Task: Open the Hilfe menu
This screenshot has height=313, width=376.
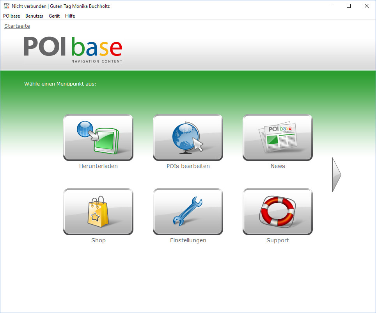Action: 70,16
